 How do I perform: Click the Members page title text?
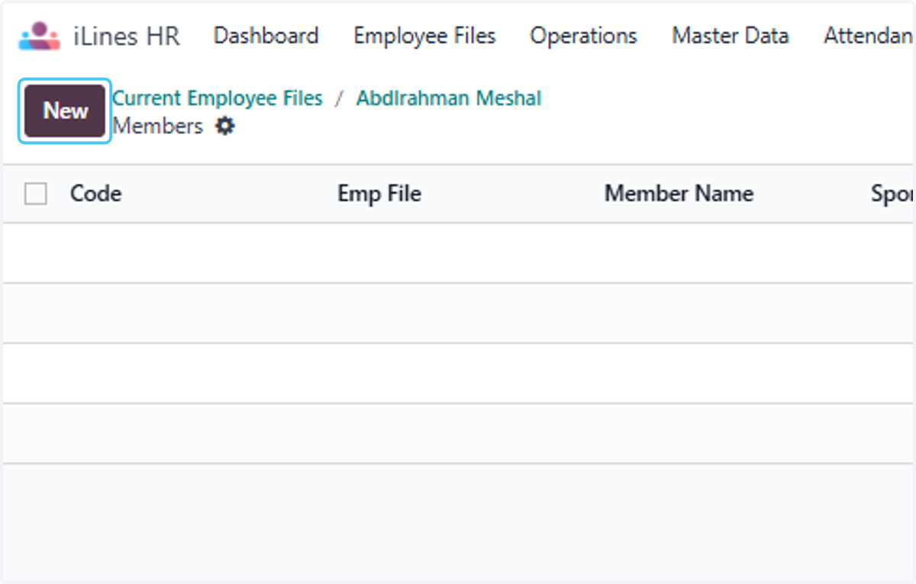[158, 126]
